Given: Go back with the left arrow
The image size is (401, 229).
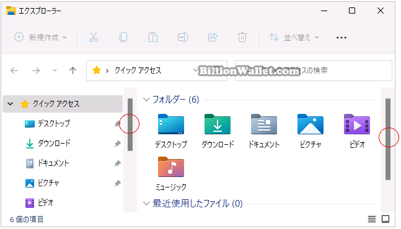Looking at the screenshot, I should (x=14, y=71).
